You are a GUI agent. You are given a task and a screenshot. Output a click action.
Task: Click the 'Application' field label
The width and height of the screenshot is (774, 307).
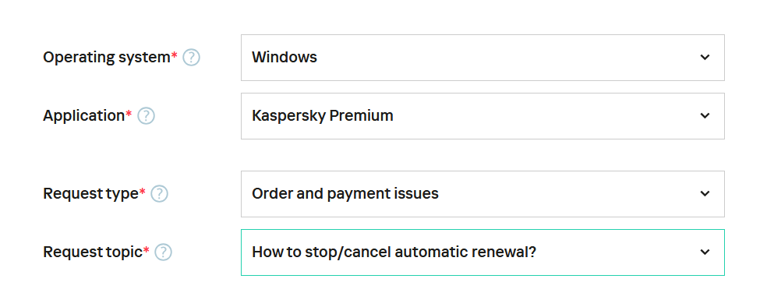pos(84,116)
